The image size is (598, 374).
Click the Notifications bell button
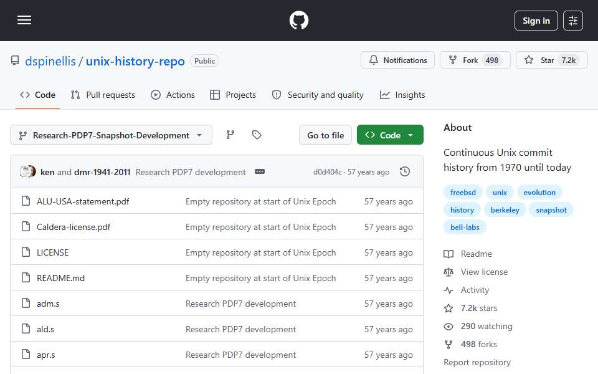click(397, 60)
